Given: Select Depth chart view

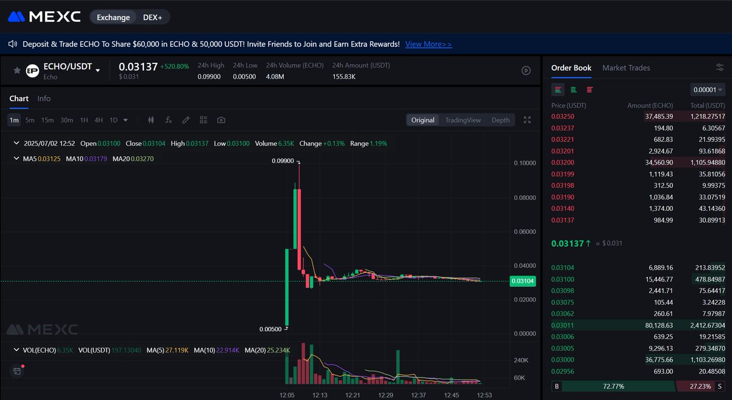Looking at the screenshot, I should coord(501,120).
